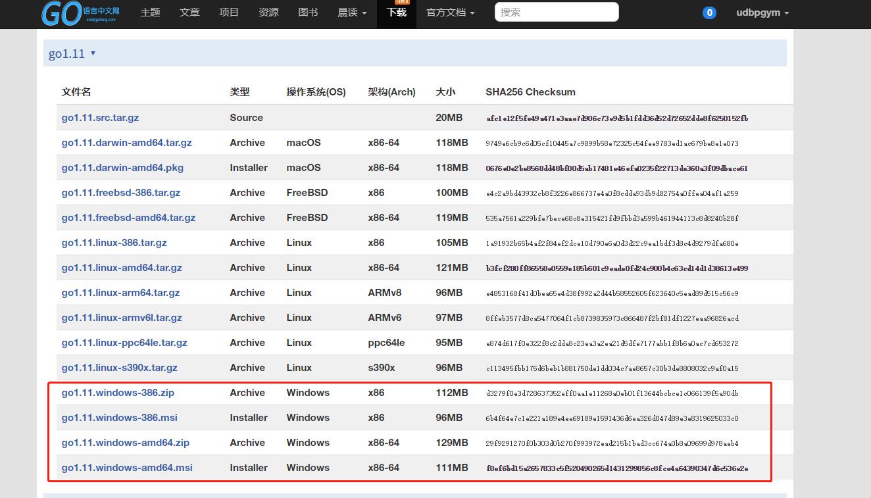Image resolution: width=871 pixels, height=498 pixels.
Task: Expand the 官方文档 dropdown
Action: point(450,12)
